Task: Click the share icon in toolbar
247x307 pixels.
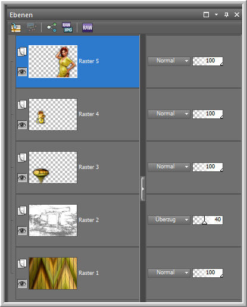Action: (52, 27)
